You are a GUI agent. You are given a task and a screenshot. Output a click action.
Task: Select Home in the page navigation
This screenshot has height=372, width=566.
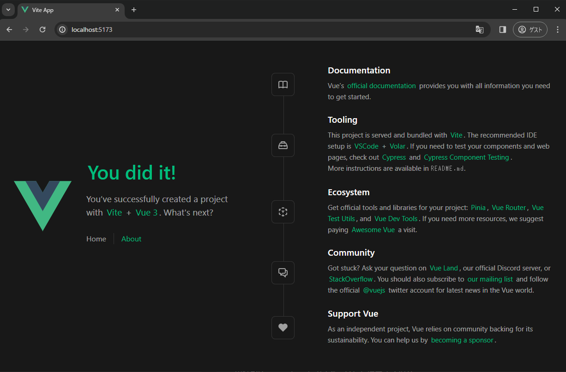click(96, 239)
